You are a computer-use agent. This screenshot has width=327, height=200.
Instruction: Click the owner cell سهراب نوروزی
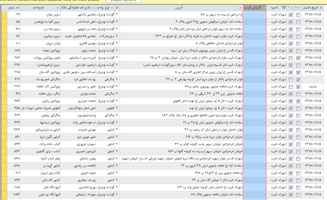78,144
